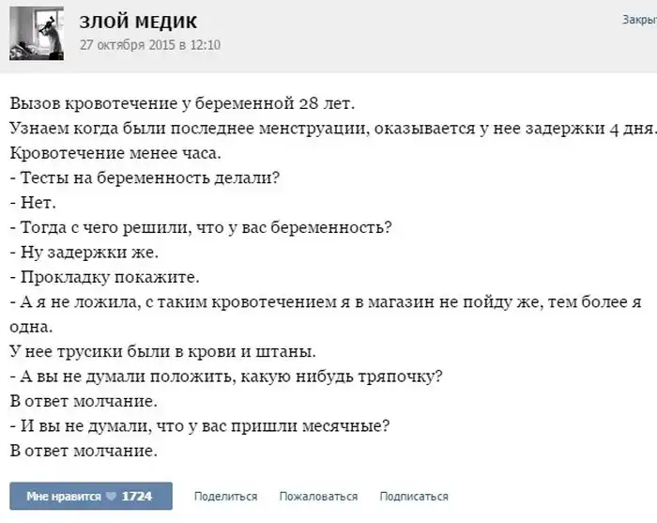Click the question about пришли месячные
657x523 pixels.
pos(199,426)
